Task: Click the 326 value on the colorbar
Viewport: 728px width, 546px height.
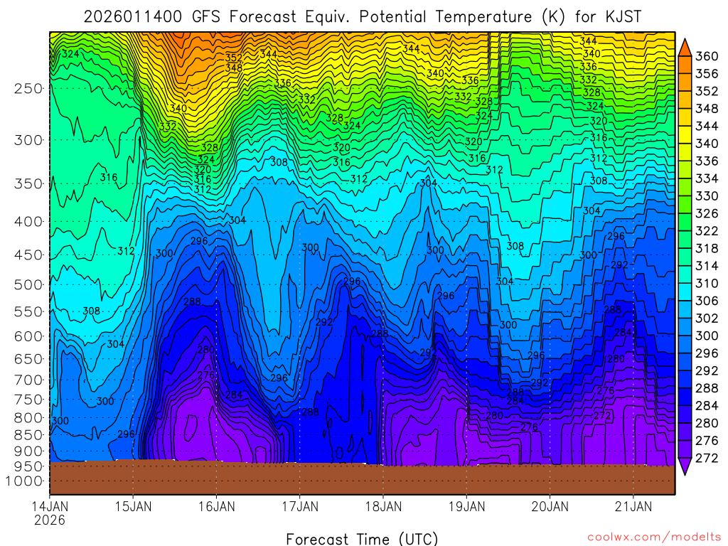Action: point(707,213)
